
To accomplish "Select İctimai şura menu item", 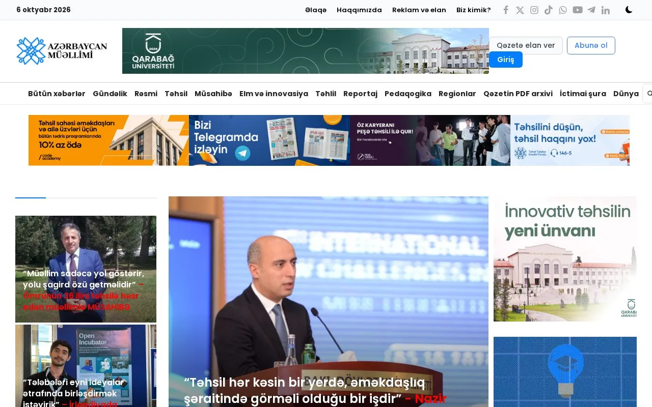I will (583, 94).
